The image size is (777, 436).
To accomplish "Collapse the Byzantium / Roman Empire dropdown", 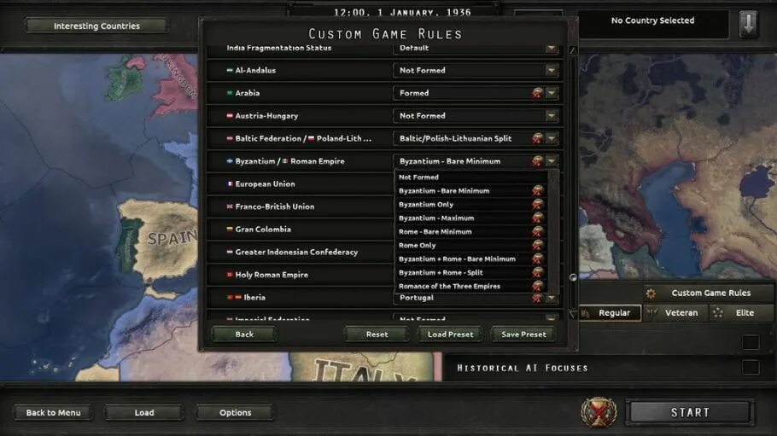I will click(x=551, y=161).
